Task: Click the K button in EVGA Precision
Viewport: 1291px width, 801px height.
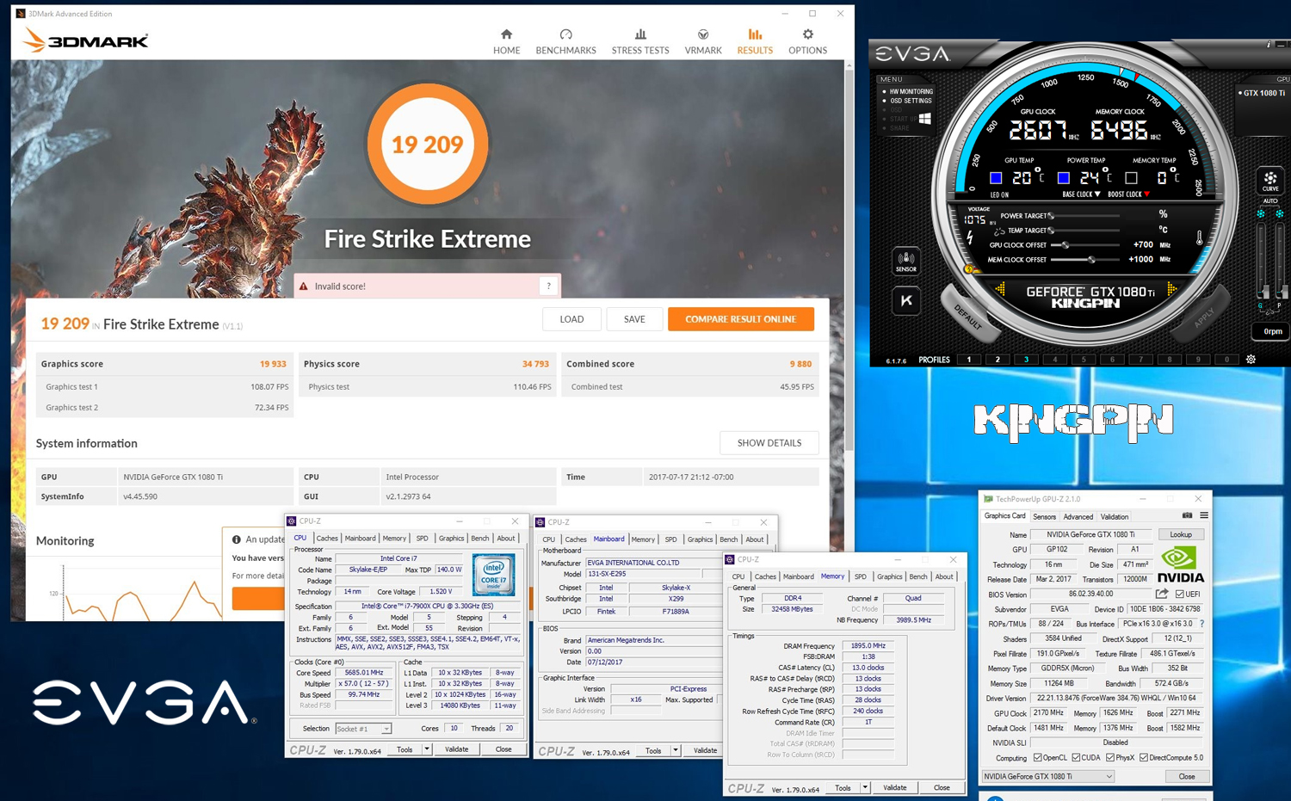Action: [906, 300]
